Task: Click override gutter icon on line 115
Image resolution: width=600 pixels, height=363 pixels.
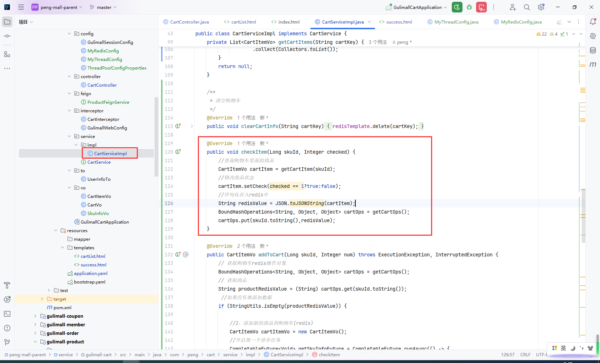Action: (x=178, y=126)
